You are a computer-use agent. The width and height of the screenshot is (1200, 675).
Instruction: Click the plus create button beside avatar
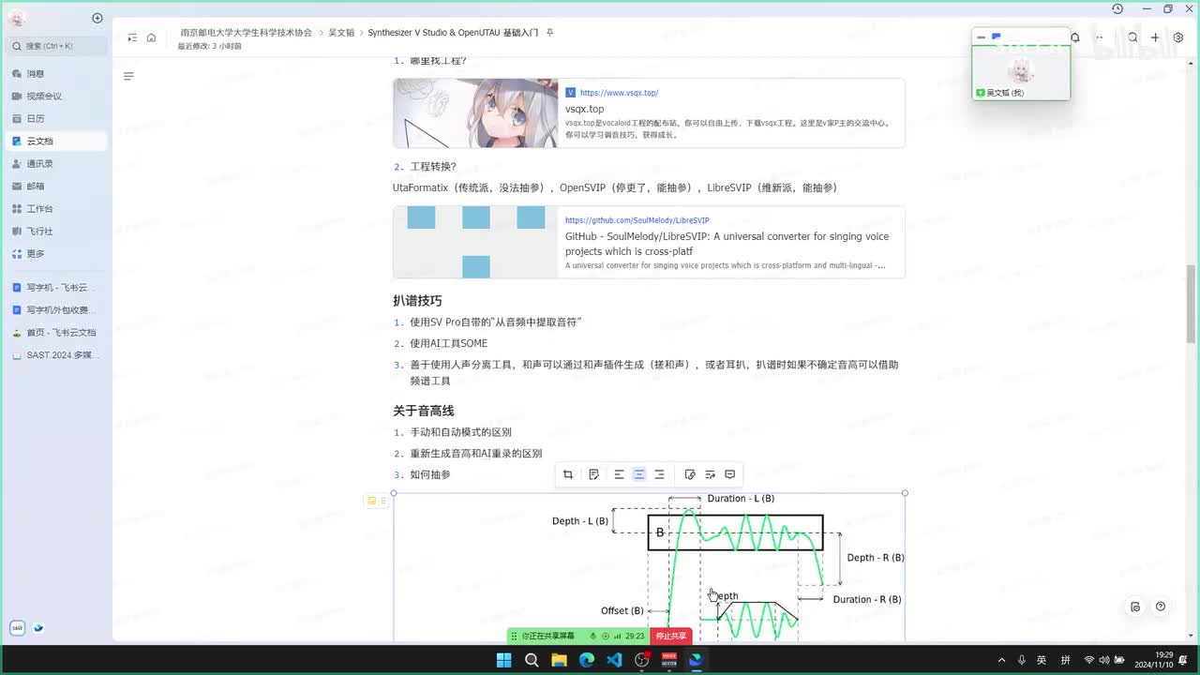pos(97,19)
